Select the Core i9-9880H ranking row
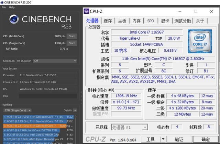Viewport: 220px width, 144px height. [38, 135]
